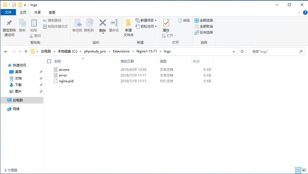Click 全部选择 to select all items

coord(204,20)
